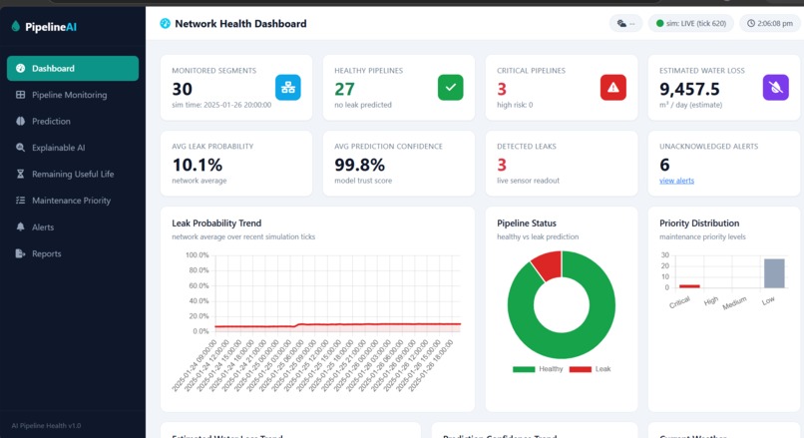Viewport: 804px width, 438px height.
Task: Click the red warning triangle icon on Critical Pipelines
Action: pos(613,88)
